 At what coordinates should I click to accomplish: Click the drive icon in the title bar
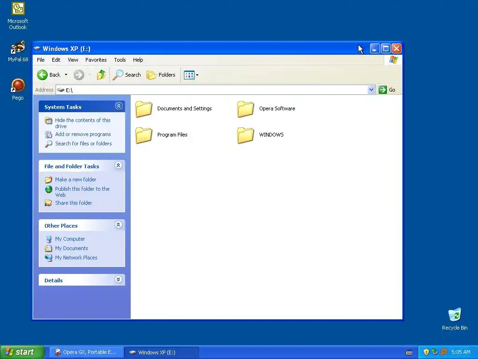37,48
